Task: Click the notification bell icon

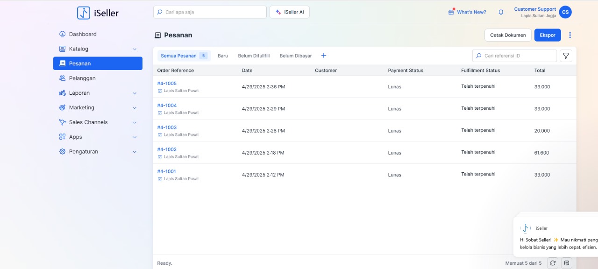Action: click(501, 12)
